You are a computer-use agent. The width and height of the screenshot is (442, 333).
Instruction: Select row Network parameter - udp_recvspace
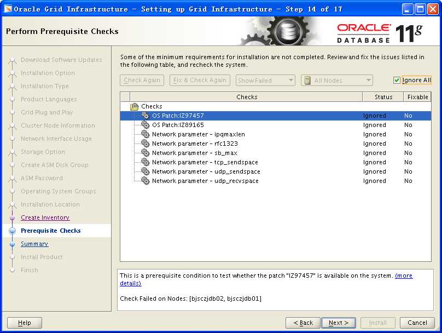pos(275,181)
